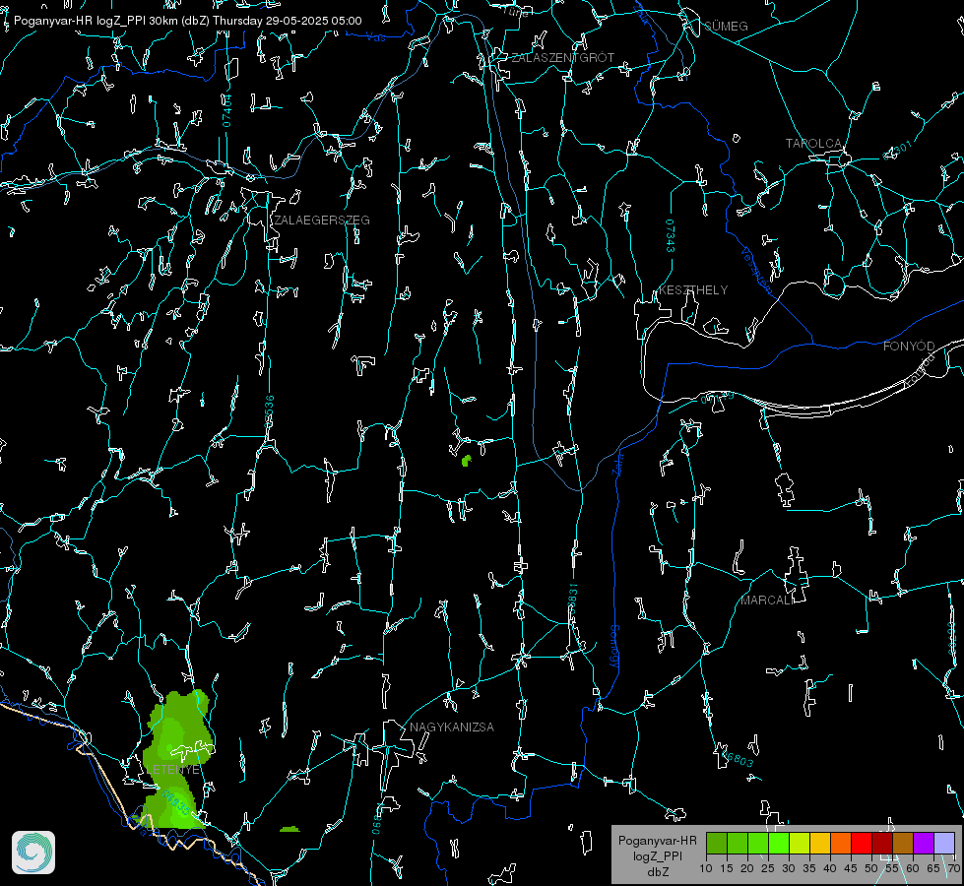This screenshot has height=886, width=964.
Task: Click the radar title text with date 29-05-2025 05:00
Action: (x=187, y=21)
